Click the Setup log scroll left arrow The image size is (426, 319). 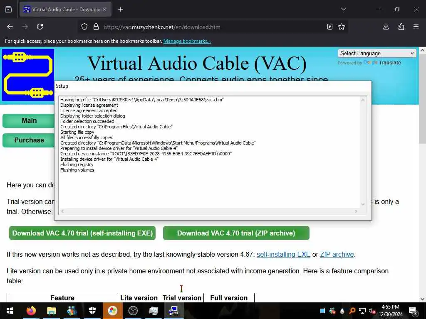click(62, 211)
